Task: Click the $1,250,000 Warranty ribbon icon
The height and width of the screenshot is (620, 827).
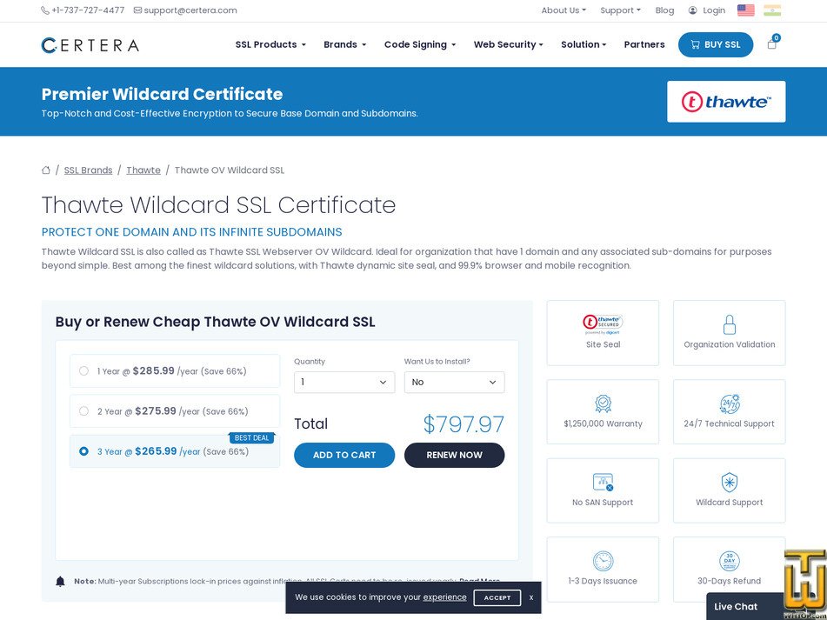Action: click(x=603, y=403)
